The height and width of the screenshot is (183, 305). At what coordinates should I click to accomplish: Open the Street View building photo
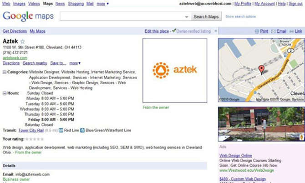click(261, 124)
